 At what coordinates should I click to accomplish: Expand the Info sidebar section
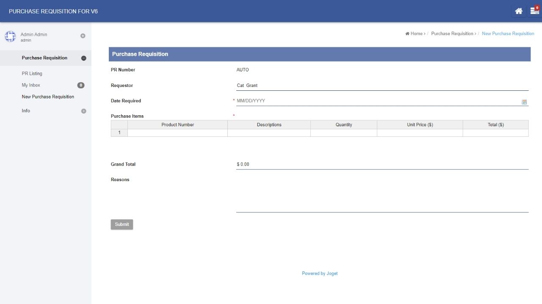[83, 111]
